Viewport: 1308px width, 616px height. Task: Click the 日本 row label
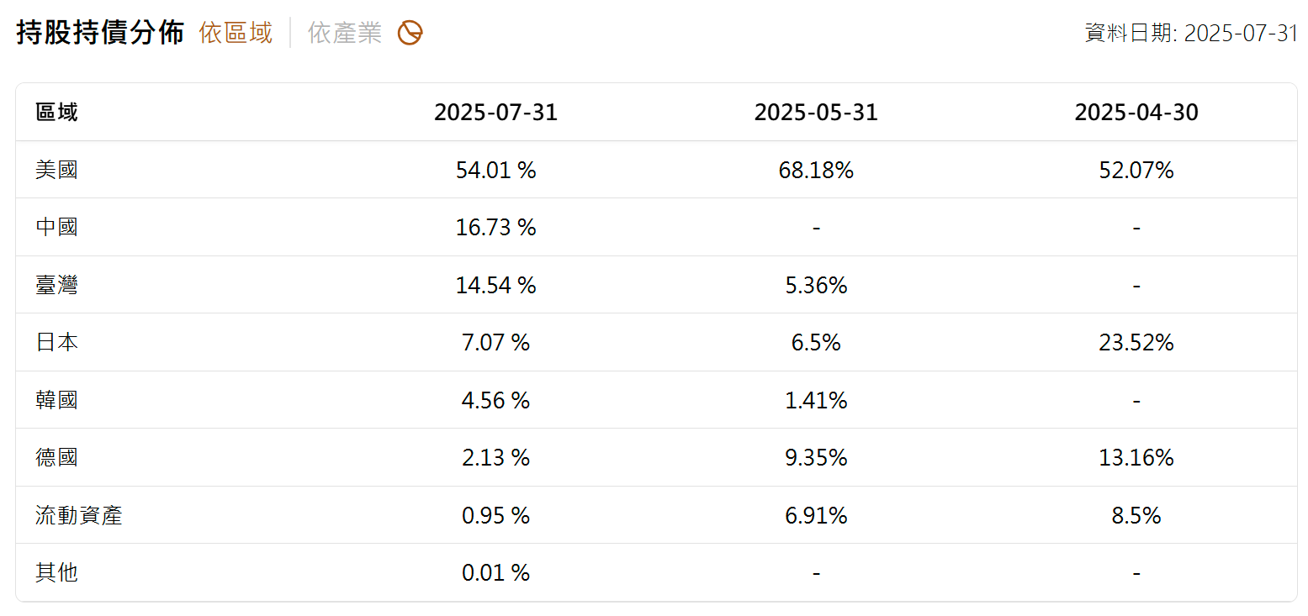click(x=57, y=343)
